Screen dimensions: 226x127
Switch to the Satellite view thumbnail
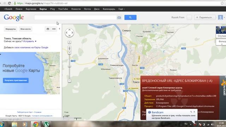coord(221,32)
